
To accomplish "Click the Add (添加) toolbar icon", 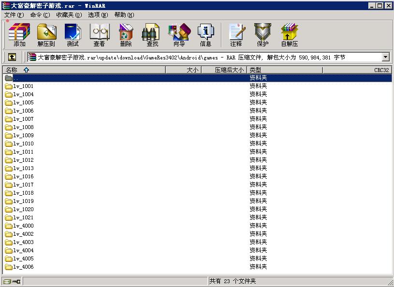I will click(19, 35).
